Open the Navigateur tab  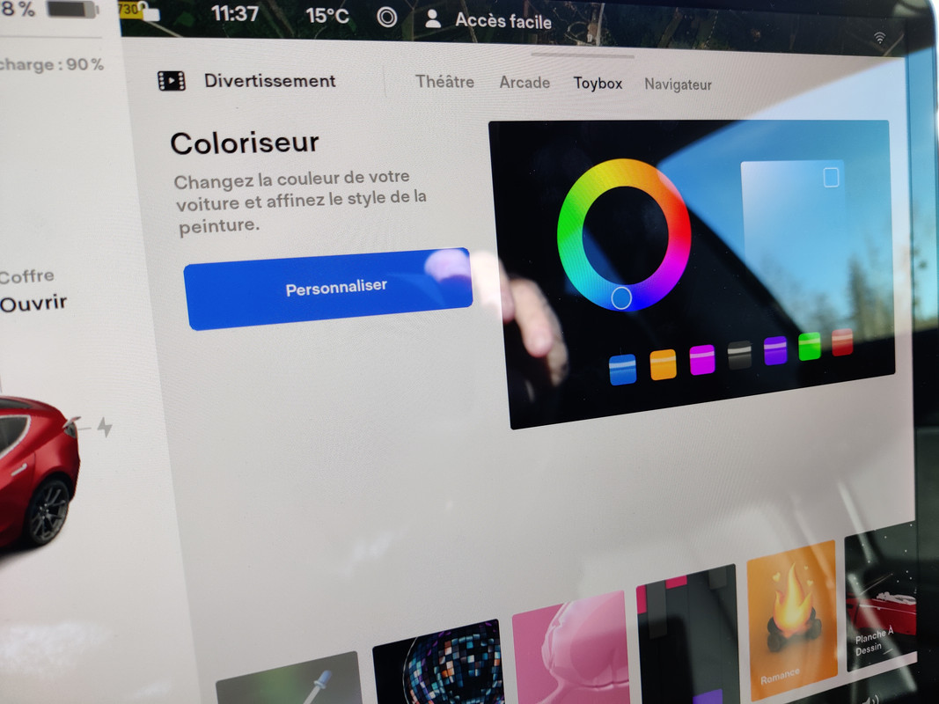coord(678,84)
